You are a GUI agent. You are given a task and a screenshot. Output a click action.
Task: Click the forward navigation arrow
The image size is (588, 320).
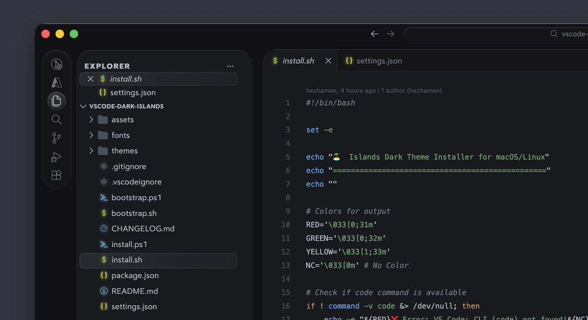(391, 33)
